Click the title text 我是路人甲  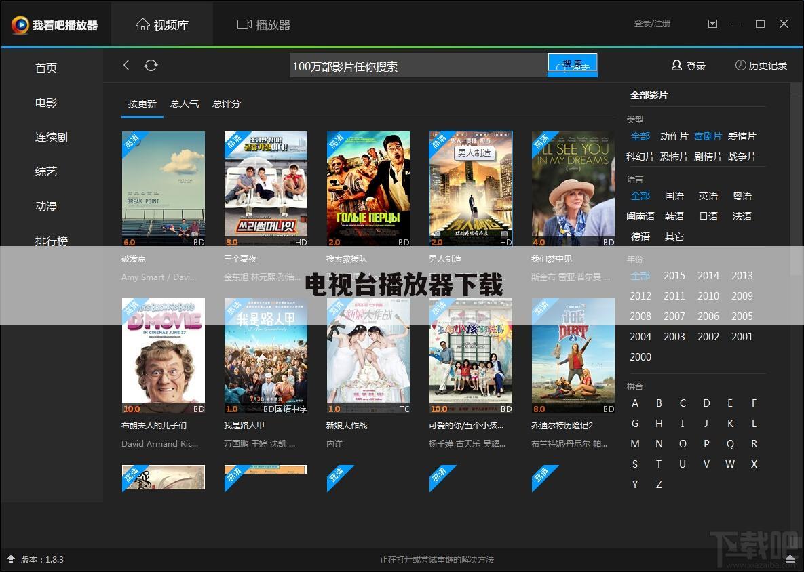point(244,426)
